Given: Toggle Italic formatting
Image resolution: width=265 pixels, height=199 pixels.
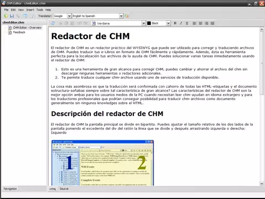Looking at the screenshot, I should click(x=181, y=23).
